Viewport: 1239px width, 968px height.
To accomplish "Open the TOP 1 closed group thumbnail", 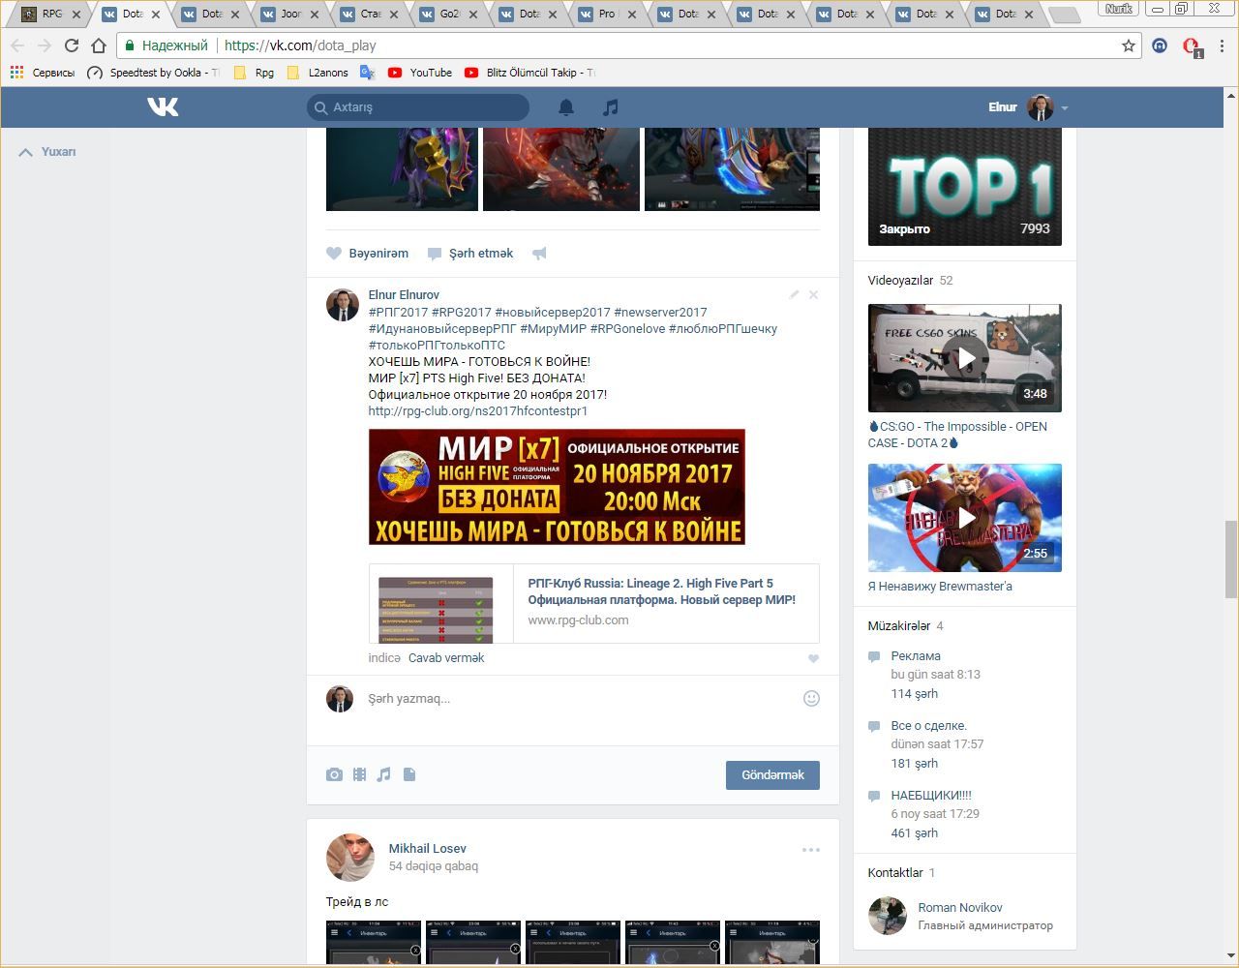I will (x=965, y=186).
